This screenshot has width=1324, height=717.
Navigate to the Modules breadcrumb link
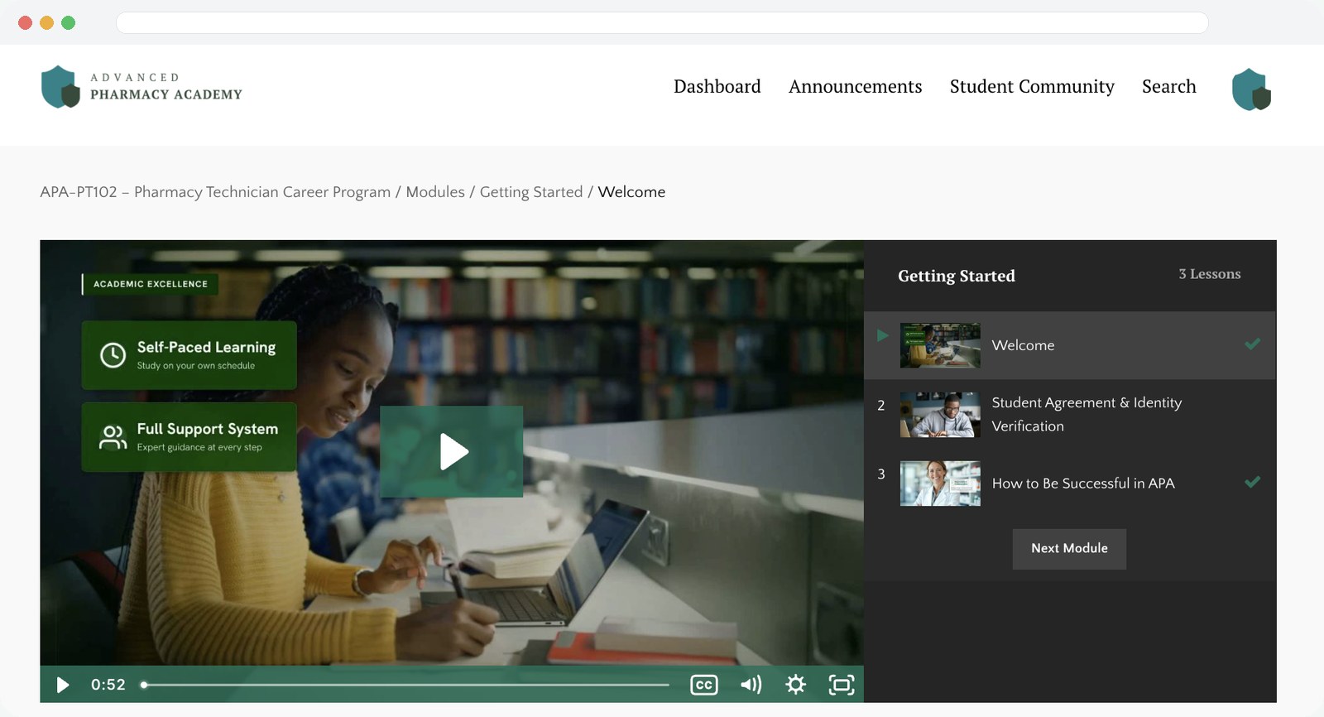coord(435,192)
